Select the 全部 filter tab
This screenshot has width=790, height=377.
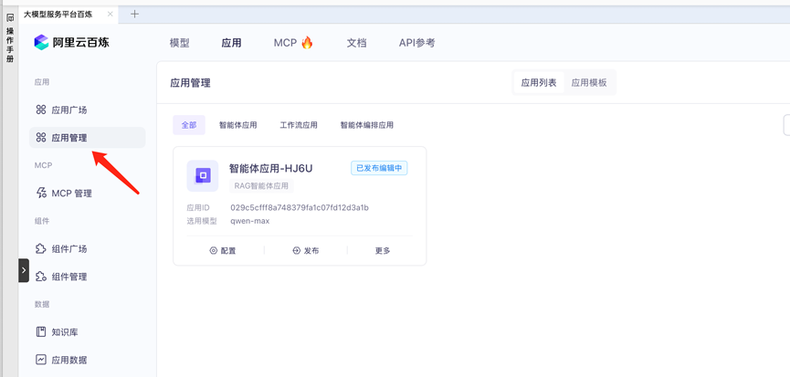point(189,125)
